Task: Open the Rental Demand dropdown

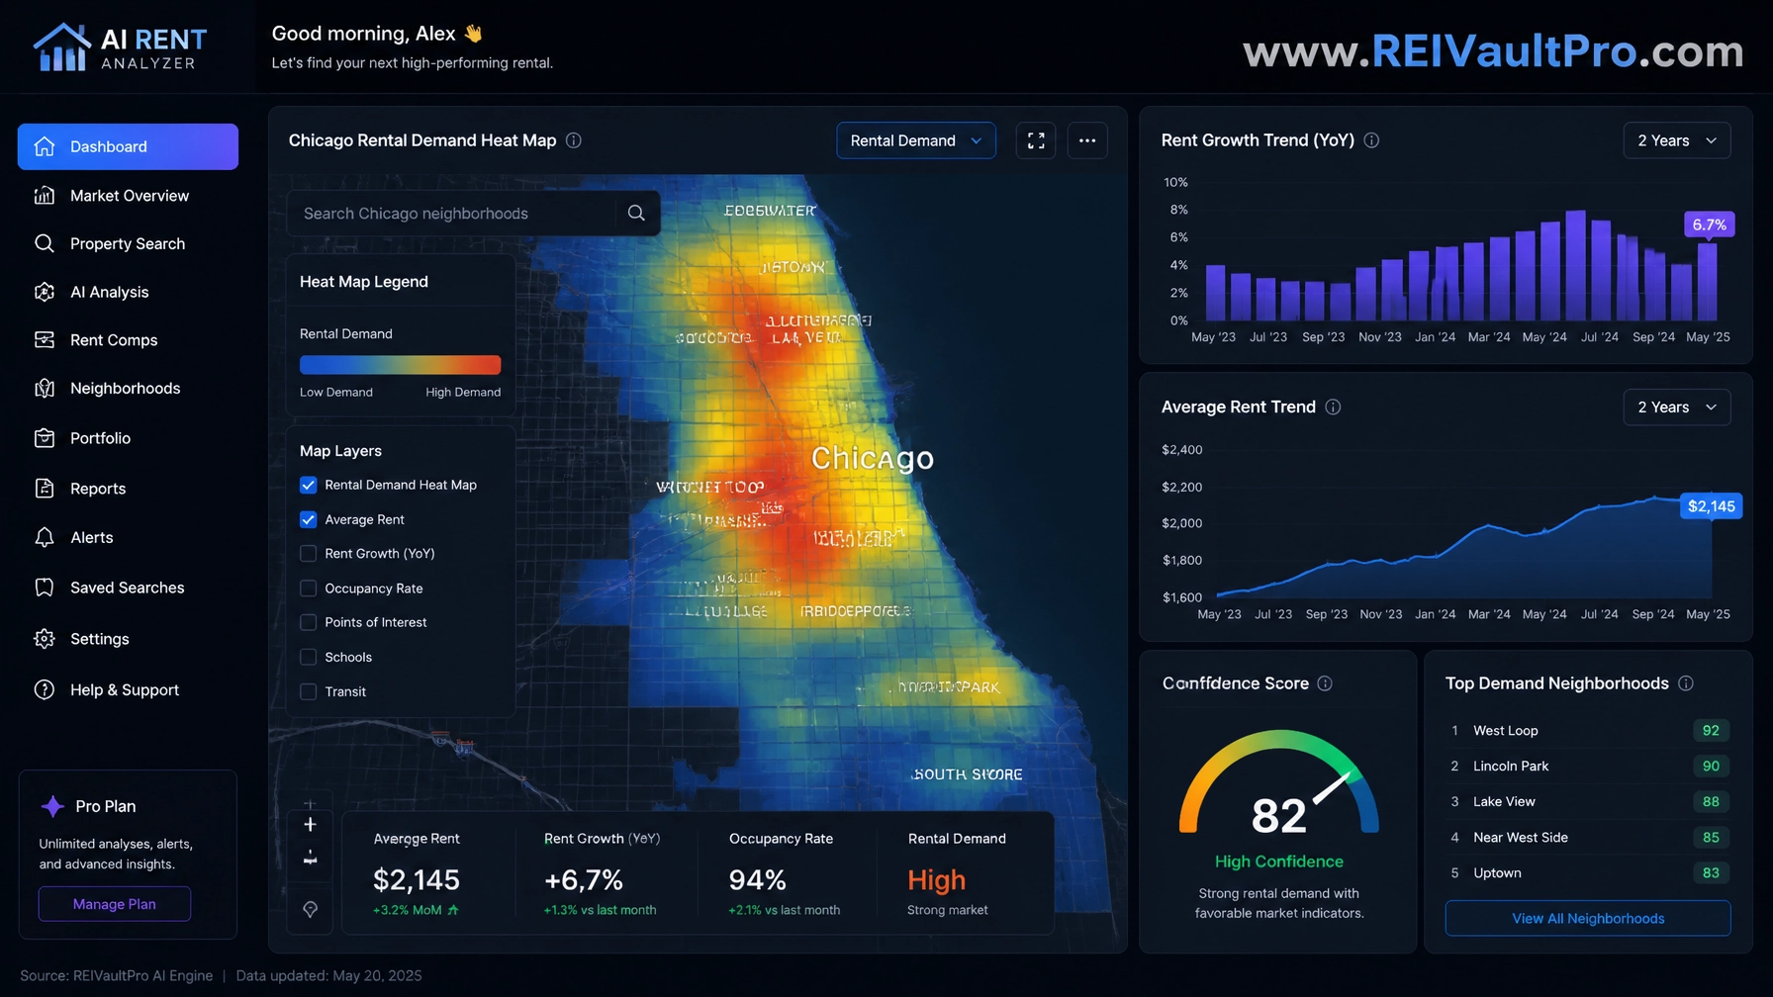Action: point(916,140)
